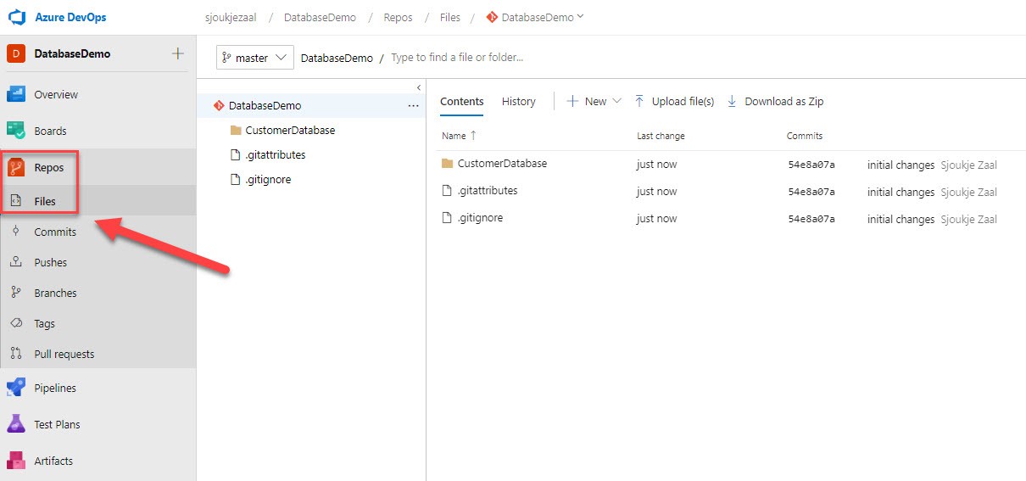
Task: Click commit 54e8a07a in the .gitignore row
Action: click(x=811, y=219)
